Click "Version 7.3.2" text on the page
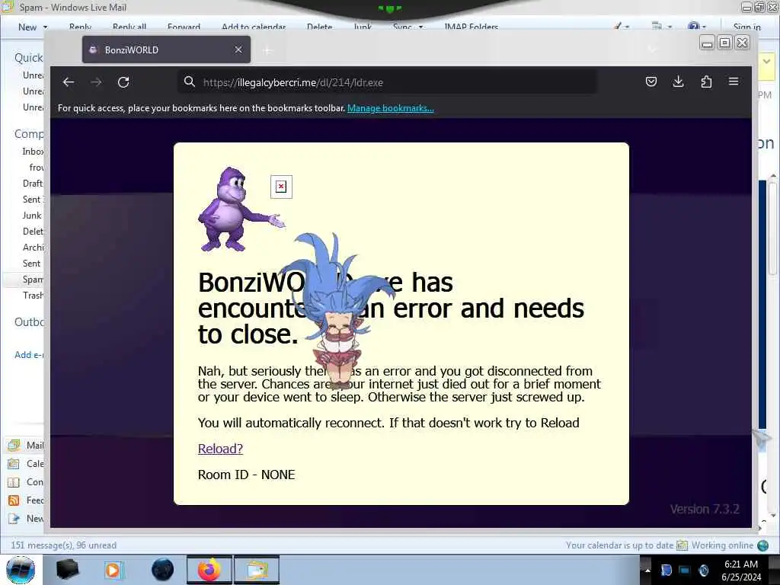780x585 pixels. 705,509
